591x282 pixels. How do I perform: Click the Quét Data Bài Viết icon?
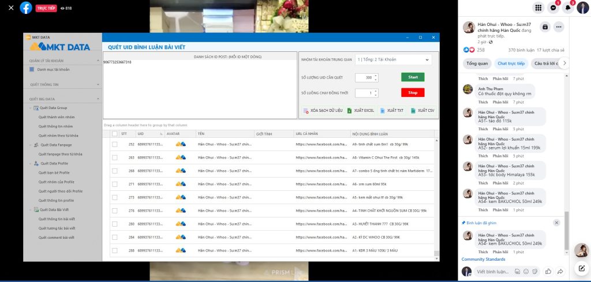pyautogui.click(x=36, y=210)
